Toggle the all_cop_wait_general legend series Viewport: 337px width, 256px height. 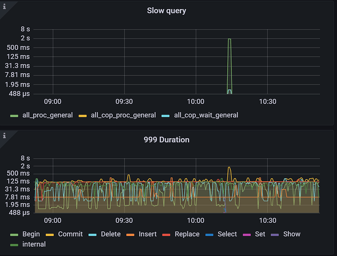pyautogui.click(x=206, y=115)
